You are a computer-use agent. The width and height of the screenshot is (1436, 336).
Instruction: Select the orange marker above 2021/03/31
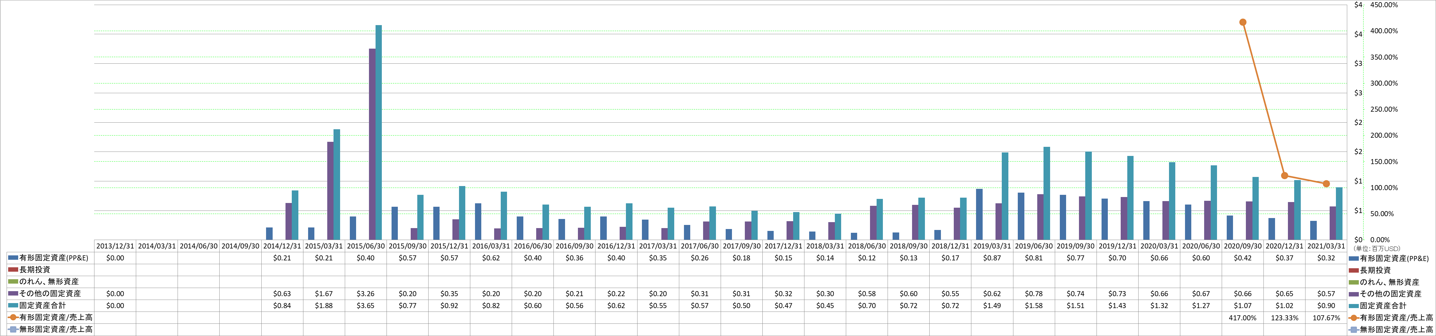[x=1326, y=184]
